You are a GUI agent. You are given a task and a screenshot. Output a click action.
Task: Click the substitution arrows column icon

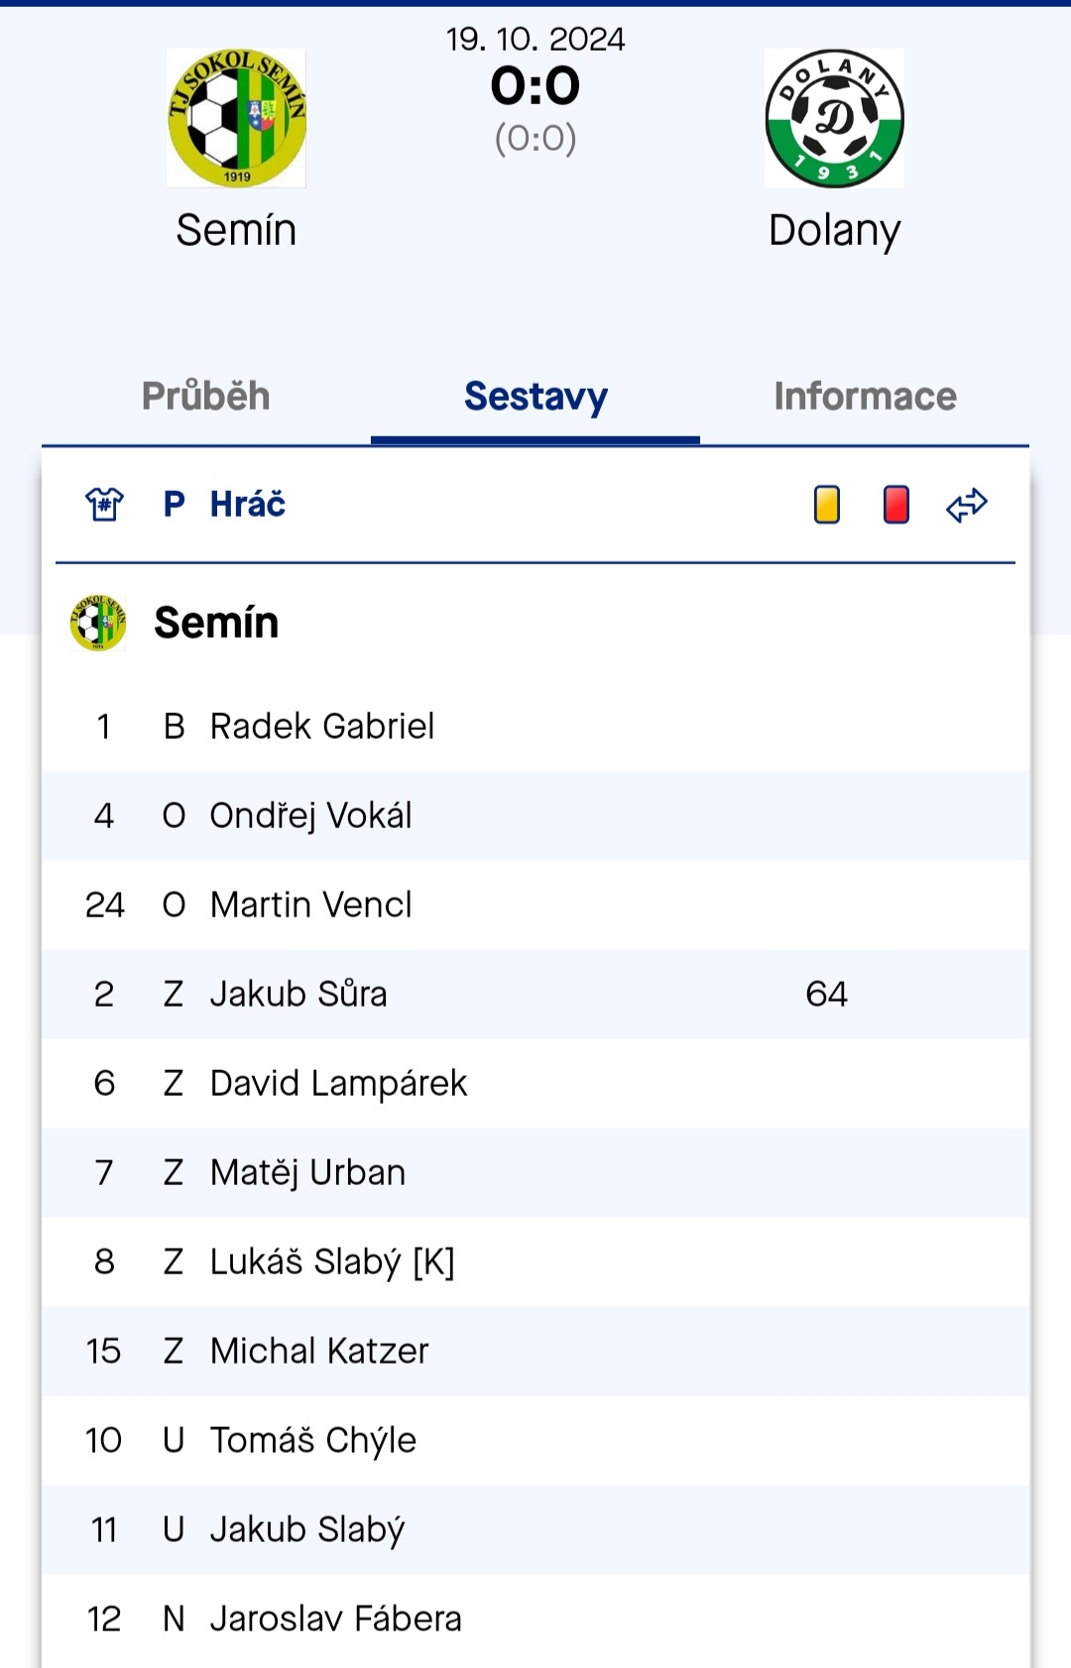click(x=967, y=505)
